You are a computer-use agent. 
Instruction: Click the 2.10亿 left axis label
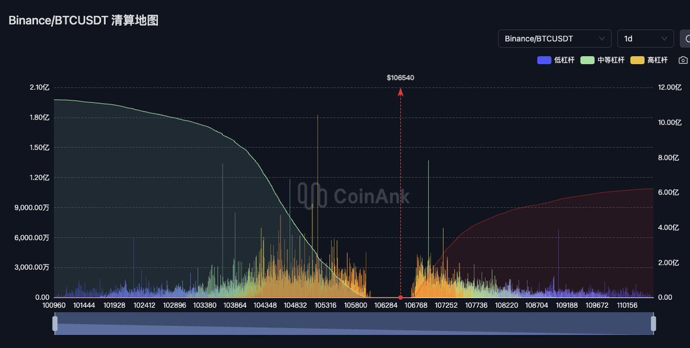[40, 87]
